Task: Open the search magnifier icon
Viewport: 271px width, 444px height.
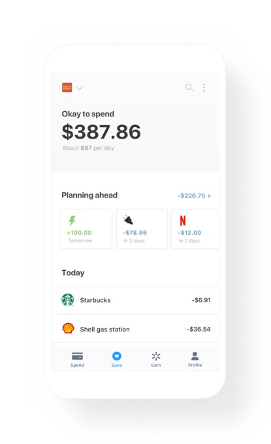Action: pos(189,88)
